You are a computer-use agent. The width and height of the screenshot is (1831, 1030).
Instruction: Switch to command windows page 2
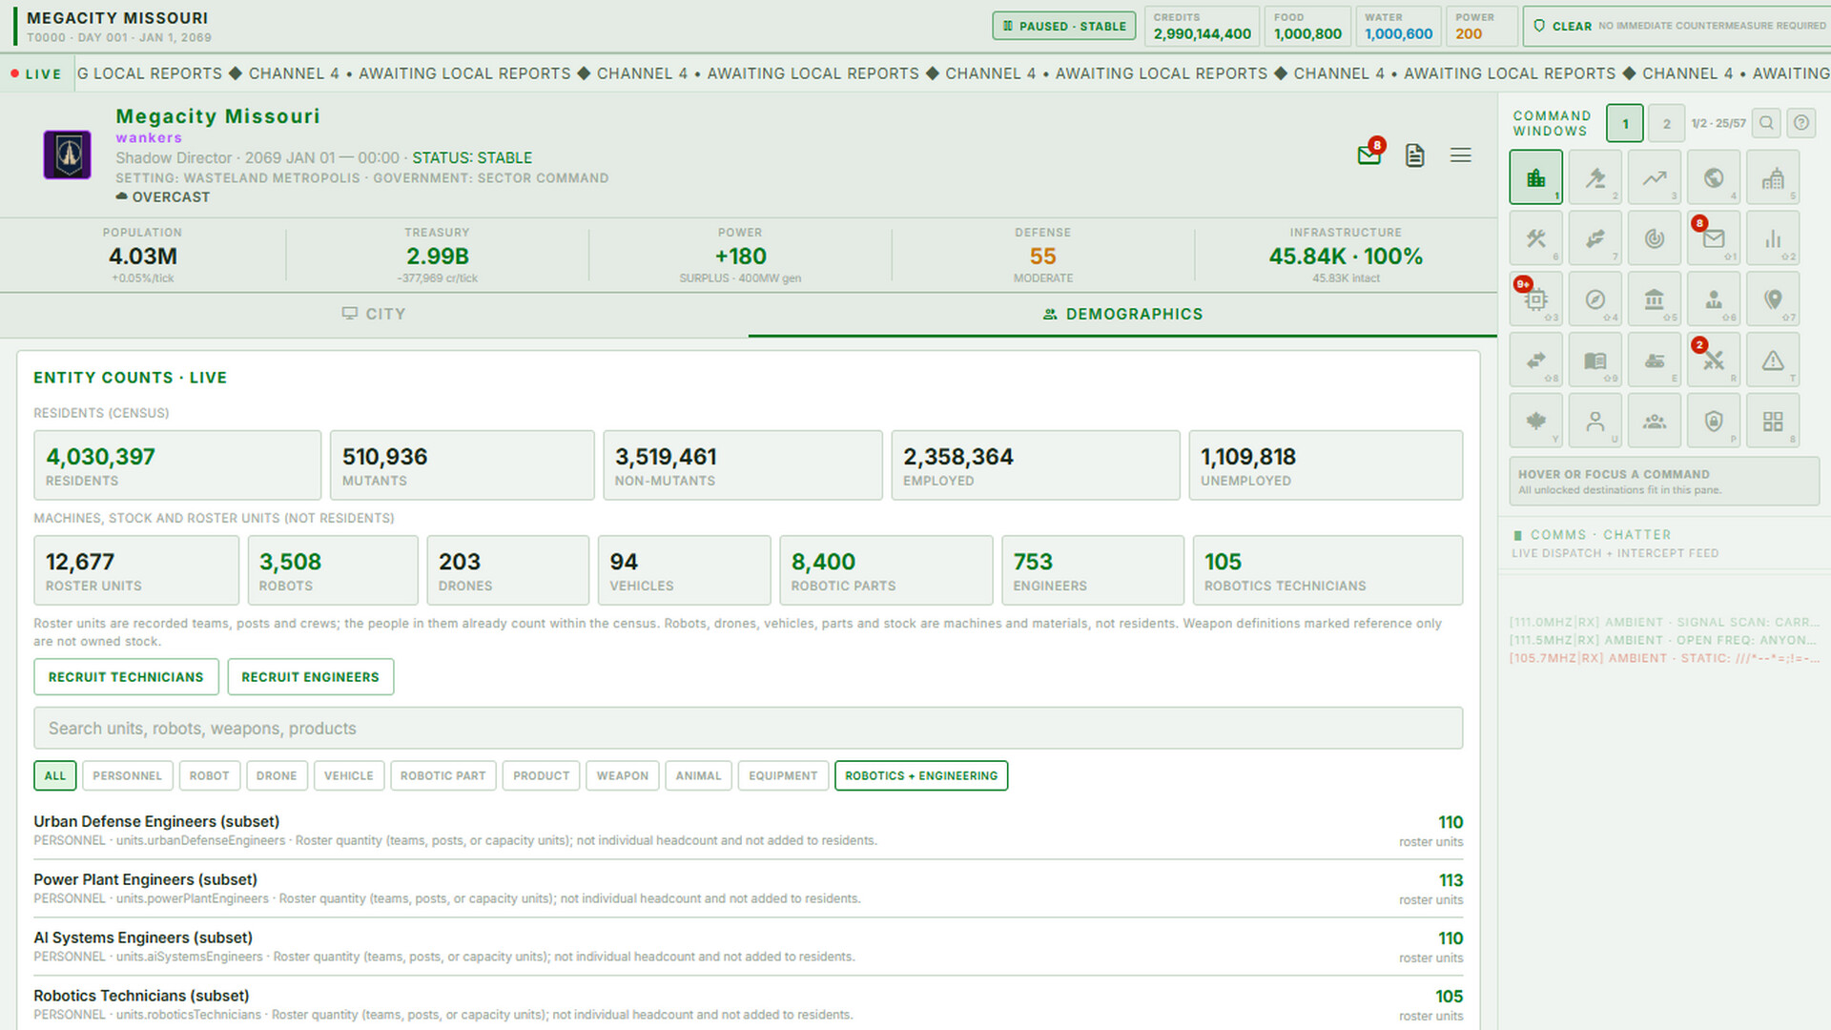tap(1666, 124)
